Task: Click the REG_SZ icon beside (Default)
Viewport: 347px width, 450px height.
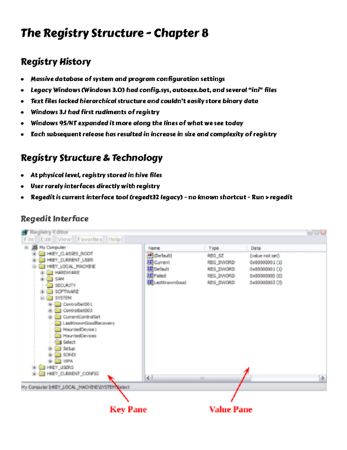Action: [150, 255]
